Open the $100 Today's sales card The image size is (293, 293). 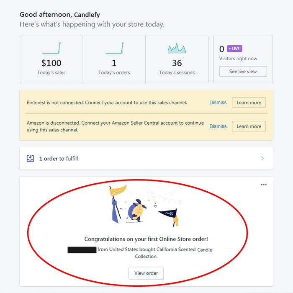[x=51, y=63]
